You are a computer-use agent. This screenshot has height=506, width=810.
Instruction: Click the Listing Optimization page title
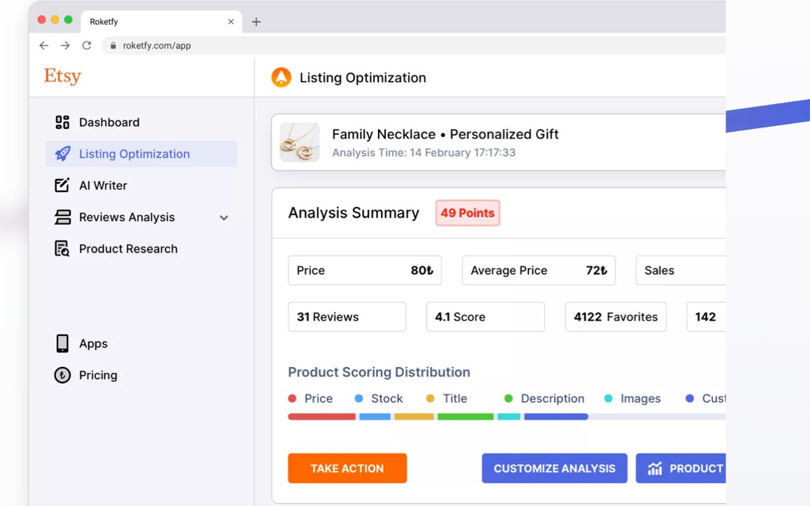(363, 78)
